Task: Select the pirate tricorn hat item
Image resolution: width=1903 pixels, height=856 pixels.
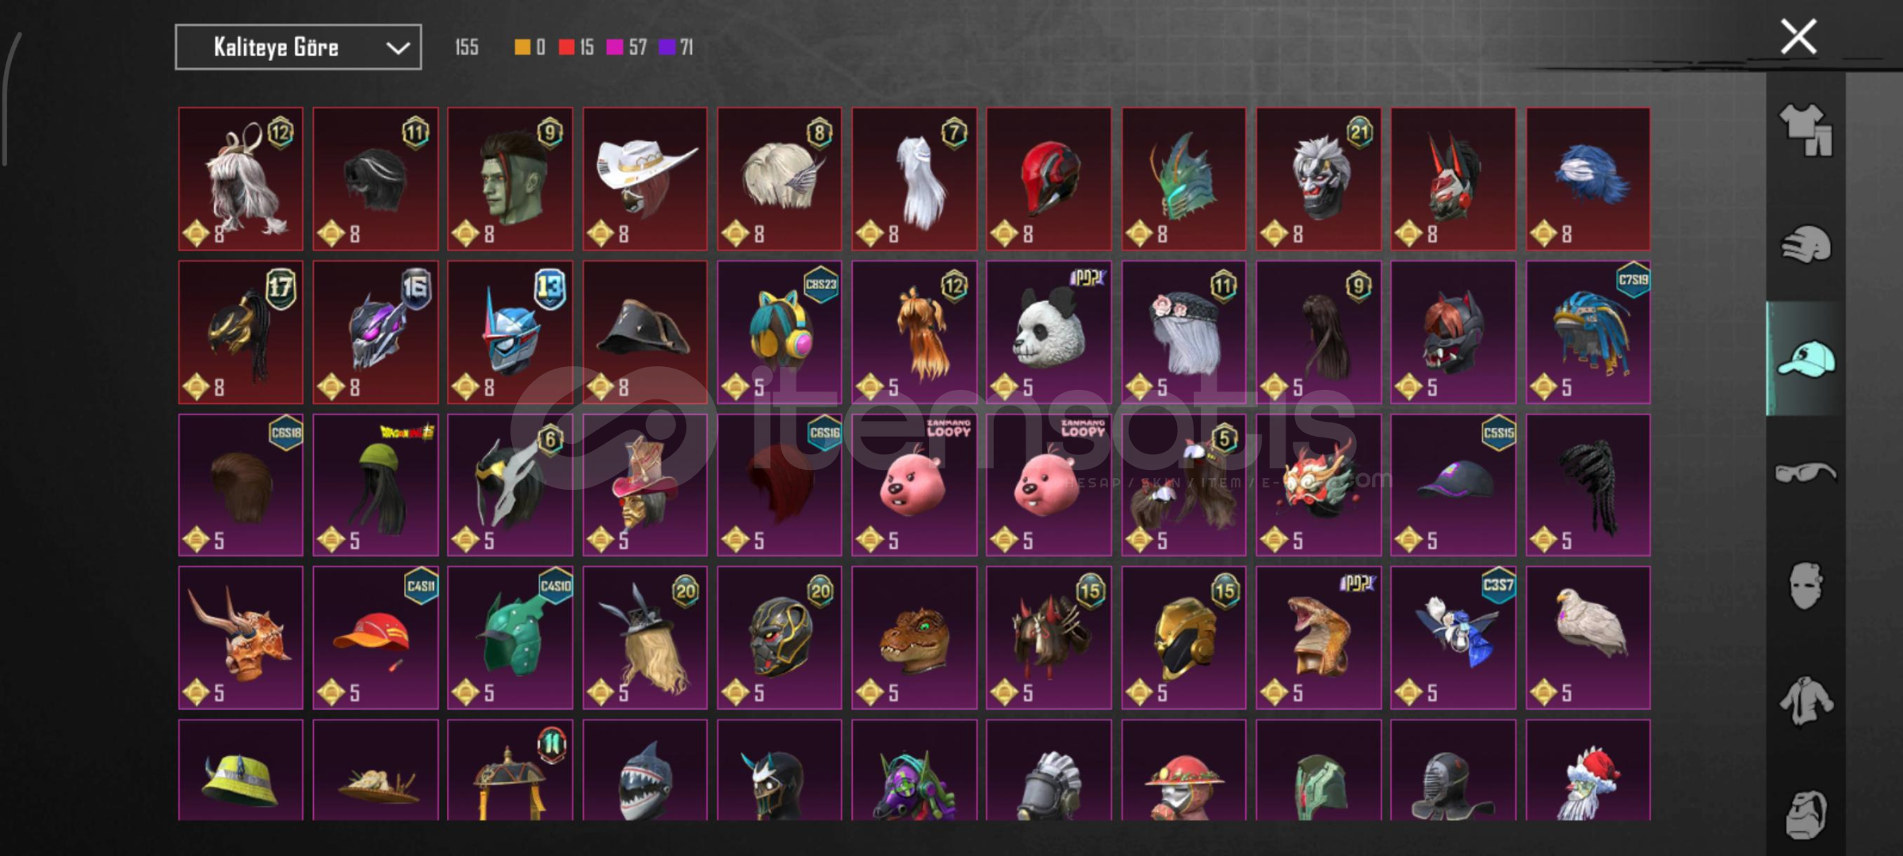Action: tap(645, 332)
